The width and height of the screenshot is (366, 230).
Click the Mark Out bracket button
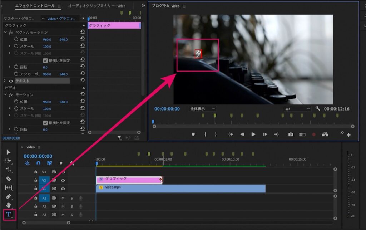216,134
